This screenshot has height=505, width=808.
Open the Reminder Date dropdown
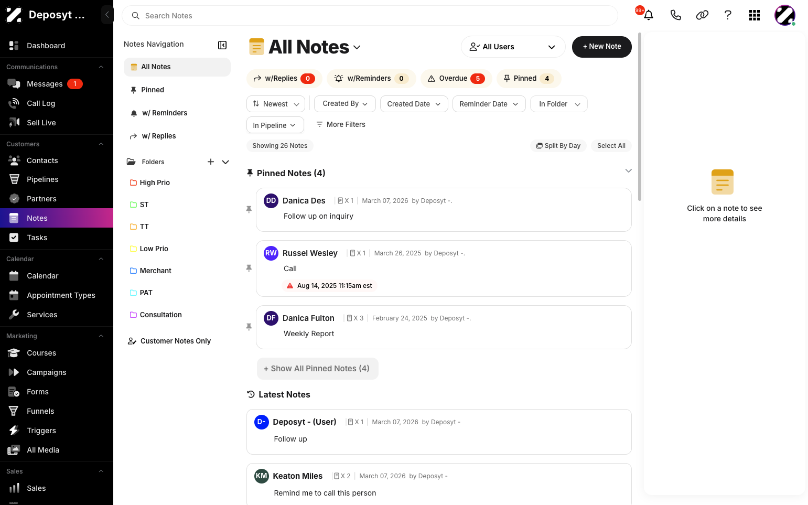point(489,104)
